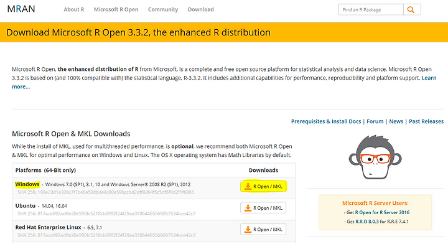448x244 pixels.
Task: Open Prerequisites & Install Docs link
Action: tap(326, 121)
